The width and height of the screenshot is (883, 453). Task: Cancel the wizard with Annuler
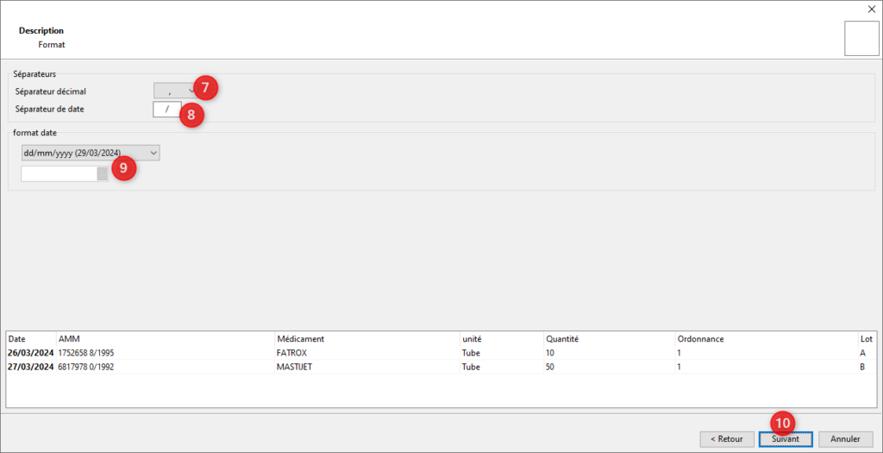tap(845, 438)
